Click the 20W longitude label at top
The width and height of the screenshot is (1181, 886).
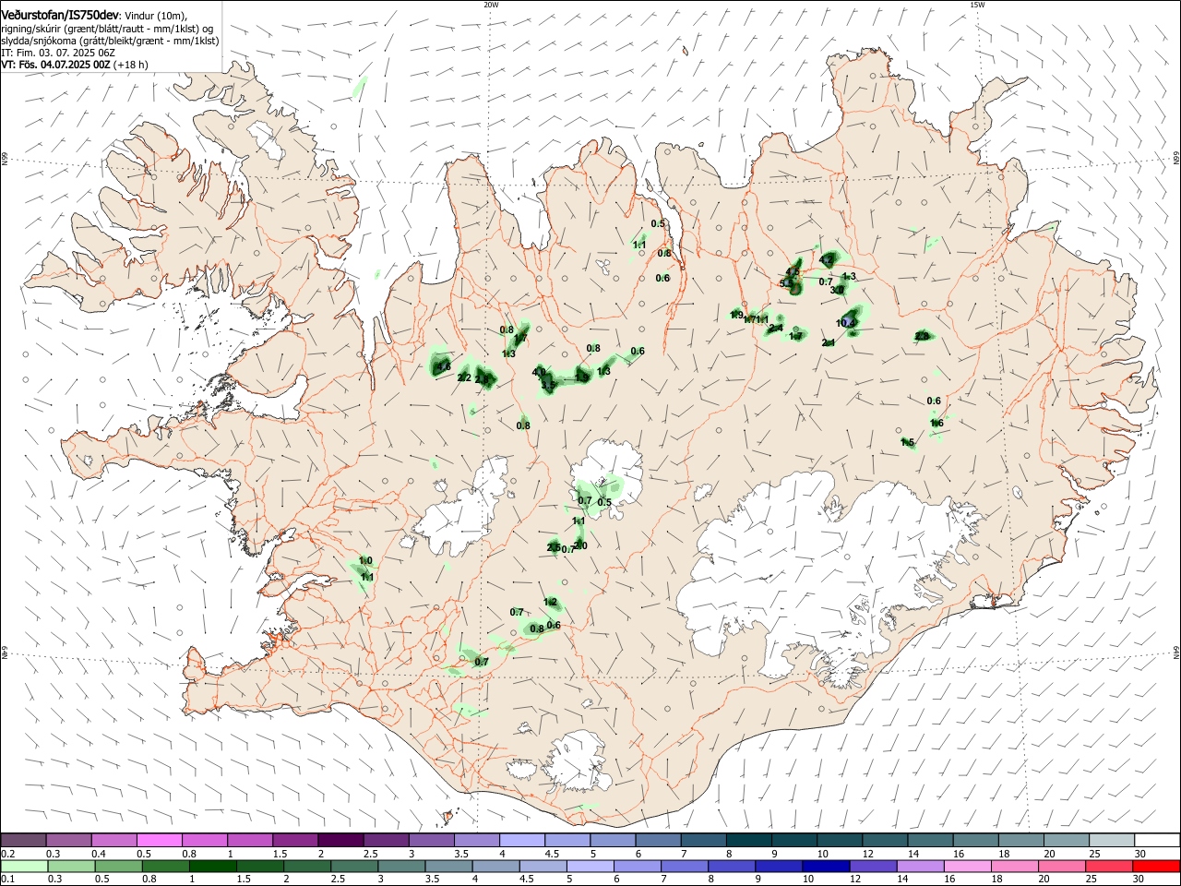coord(491,5)
